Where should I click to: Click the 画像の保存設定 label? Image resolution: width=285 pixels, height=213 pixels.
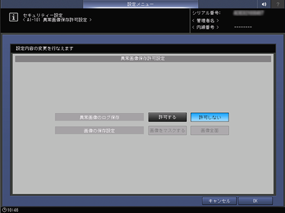click(99, 130)
